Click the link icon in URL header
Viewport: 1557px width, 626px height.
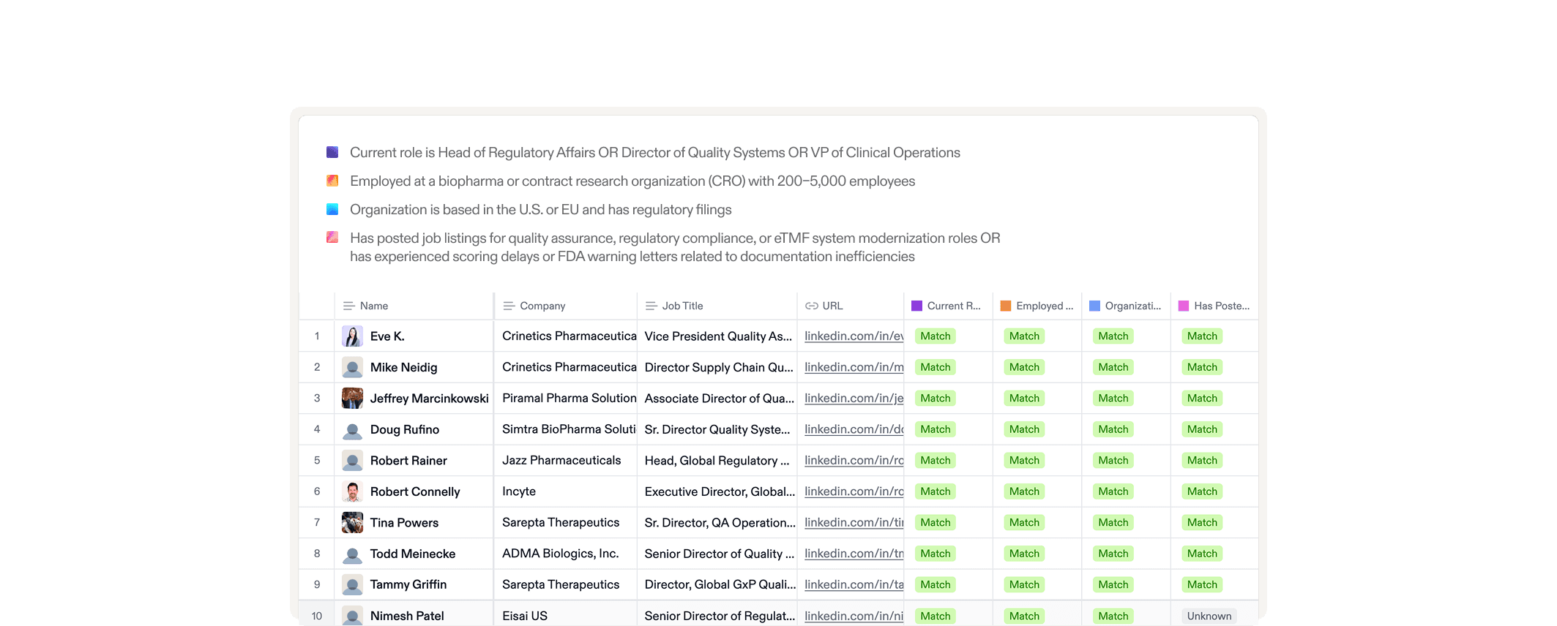coord(811,306)
